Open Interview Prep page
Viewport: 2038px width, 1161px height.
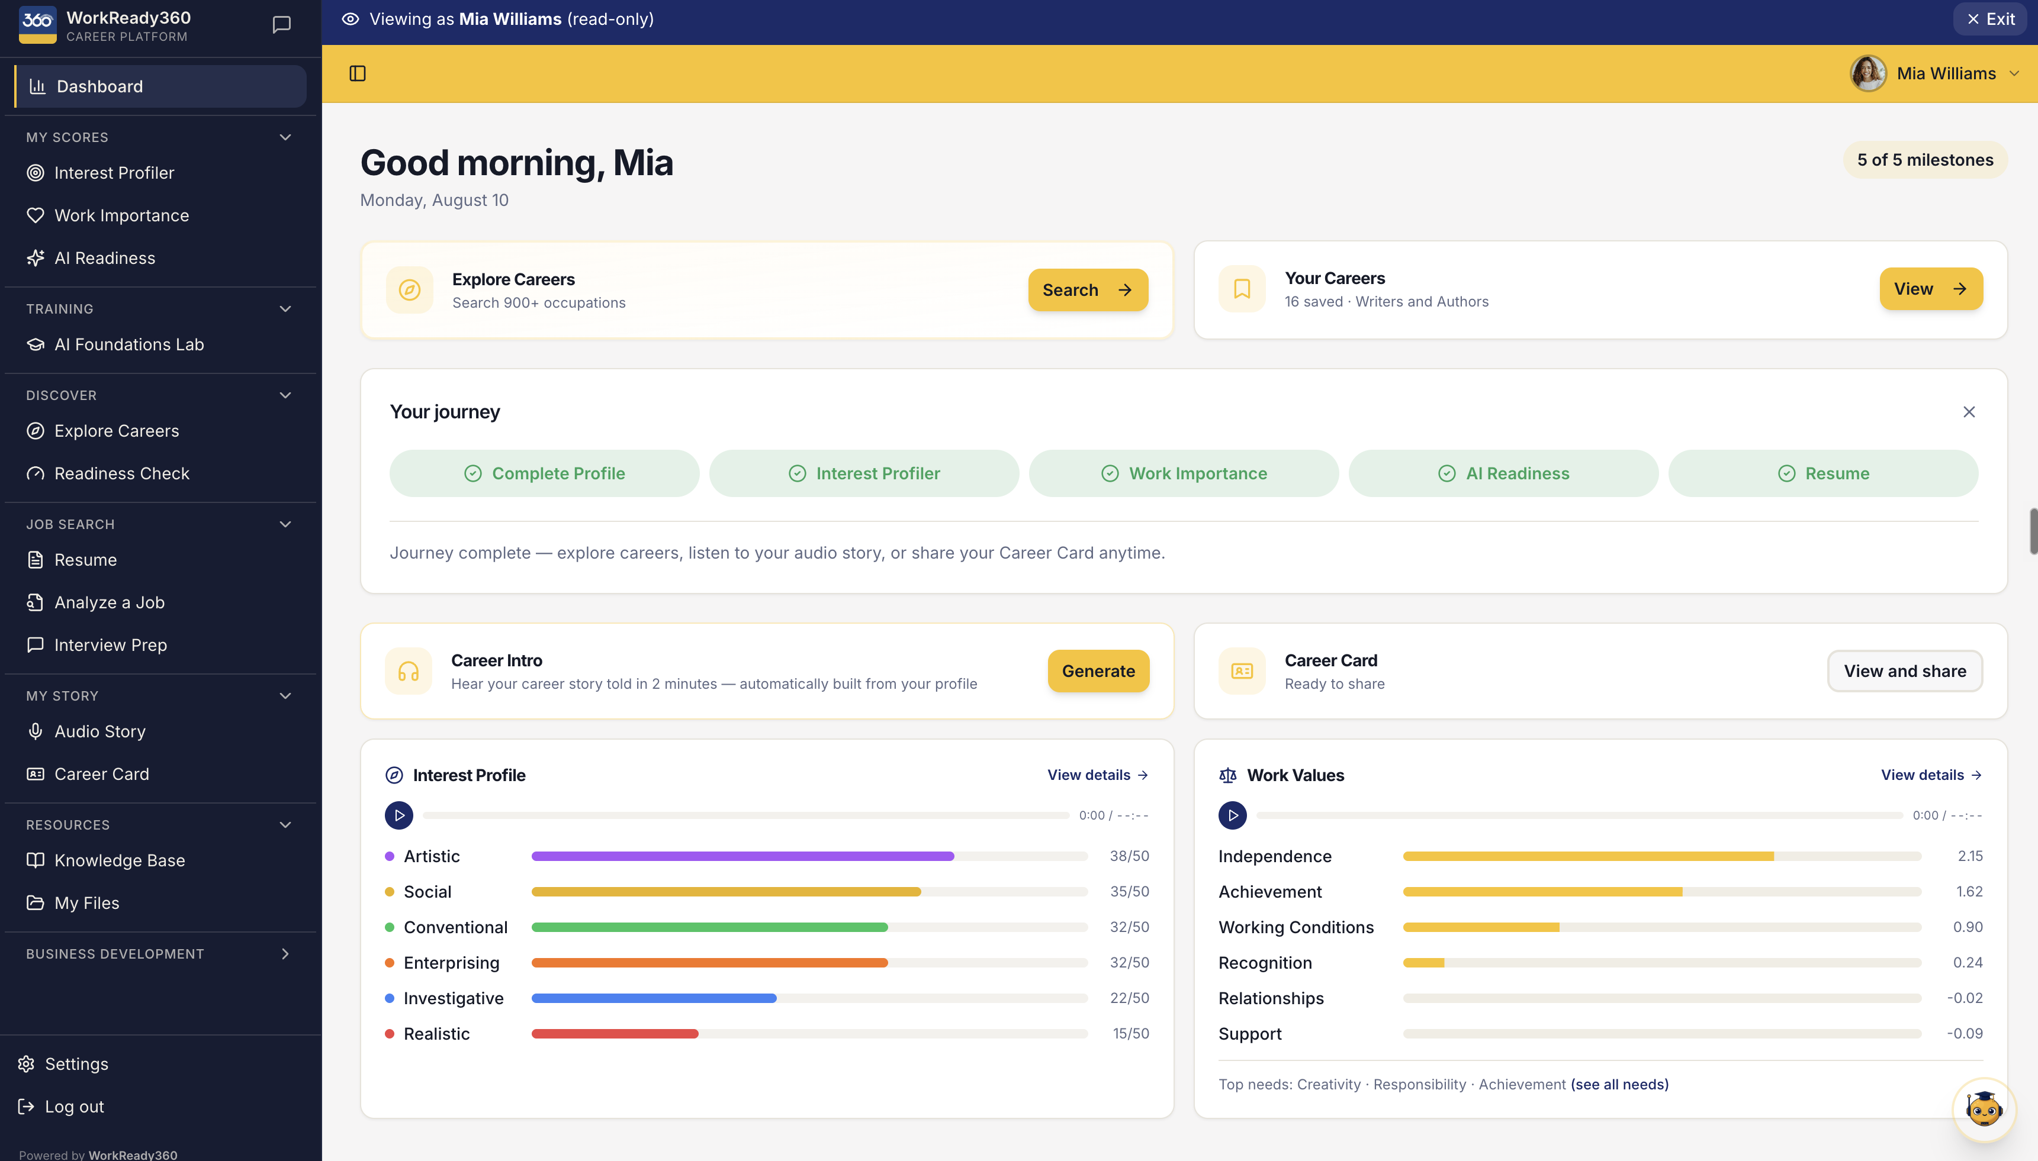click(160, 645)
